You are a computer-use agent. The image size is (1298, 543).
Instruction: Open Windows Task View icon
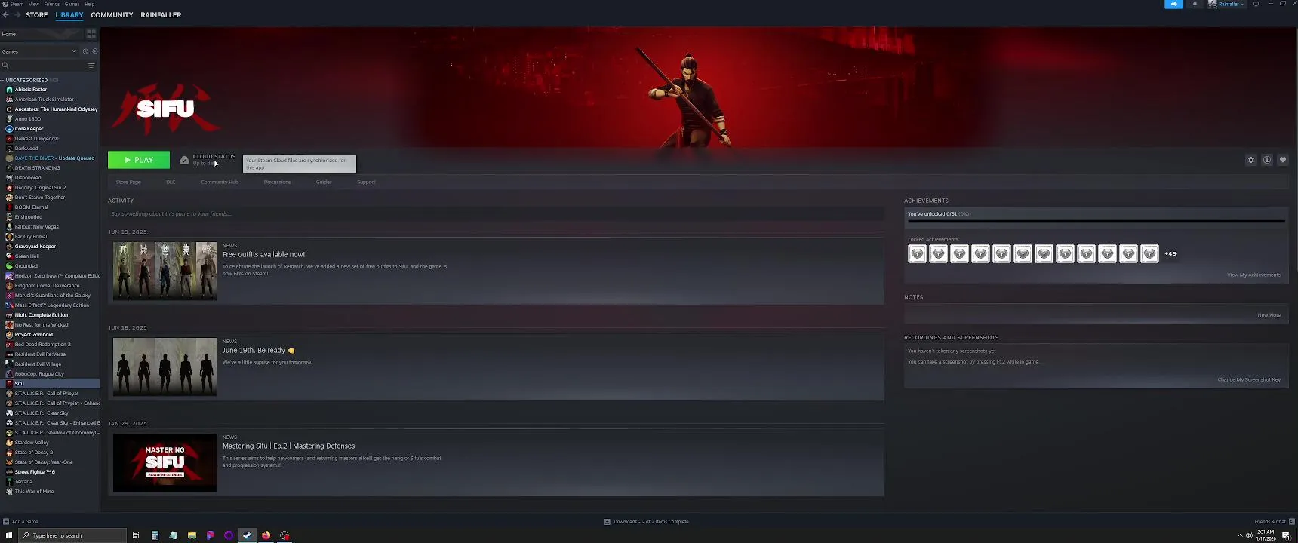136,535
